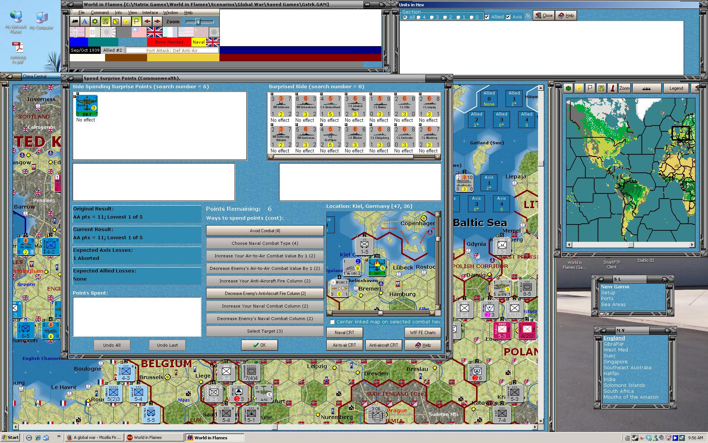708x443 pixels.
Task: Click the surprised side horizontal scrollbar
Action: tap(354, 157)
